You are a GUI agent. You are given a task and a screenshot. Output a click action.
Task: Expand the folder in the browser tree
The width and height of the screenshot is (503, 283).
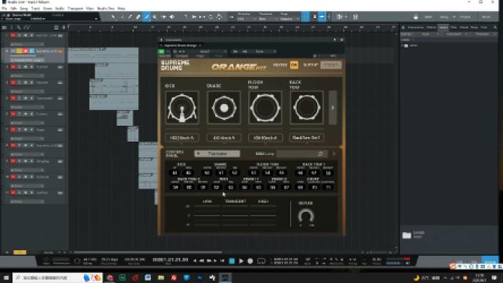[x=402, y=46]
